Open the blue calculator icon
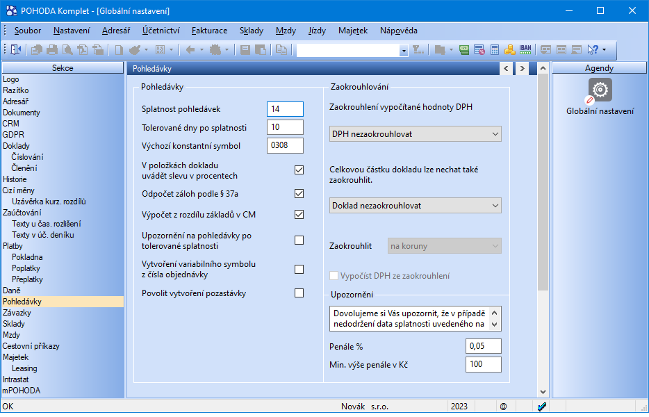The width and height of the screenshot is (649, 417). [495, 50]
